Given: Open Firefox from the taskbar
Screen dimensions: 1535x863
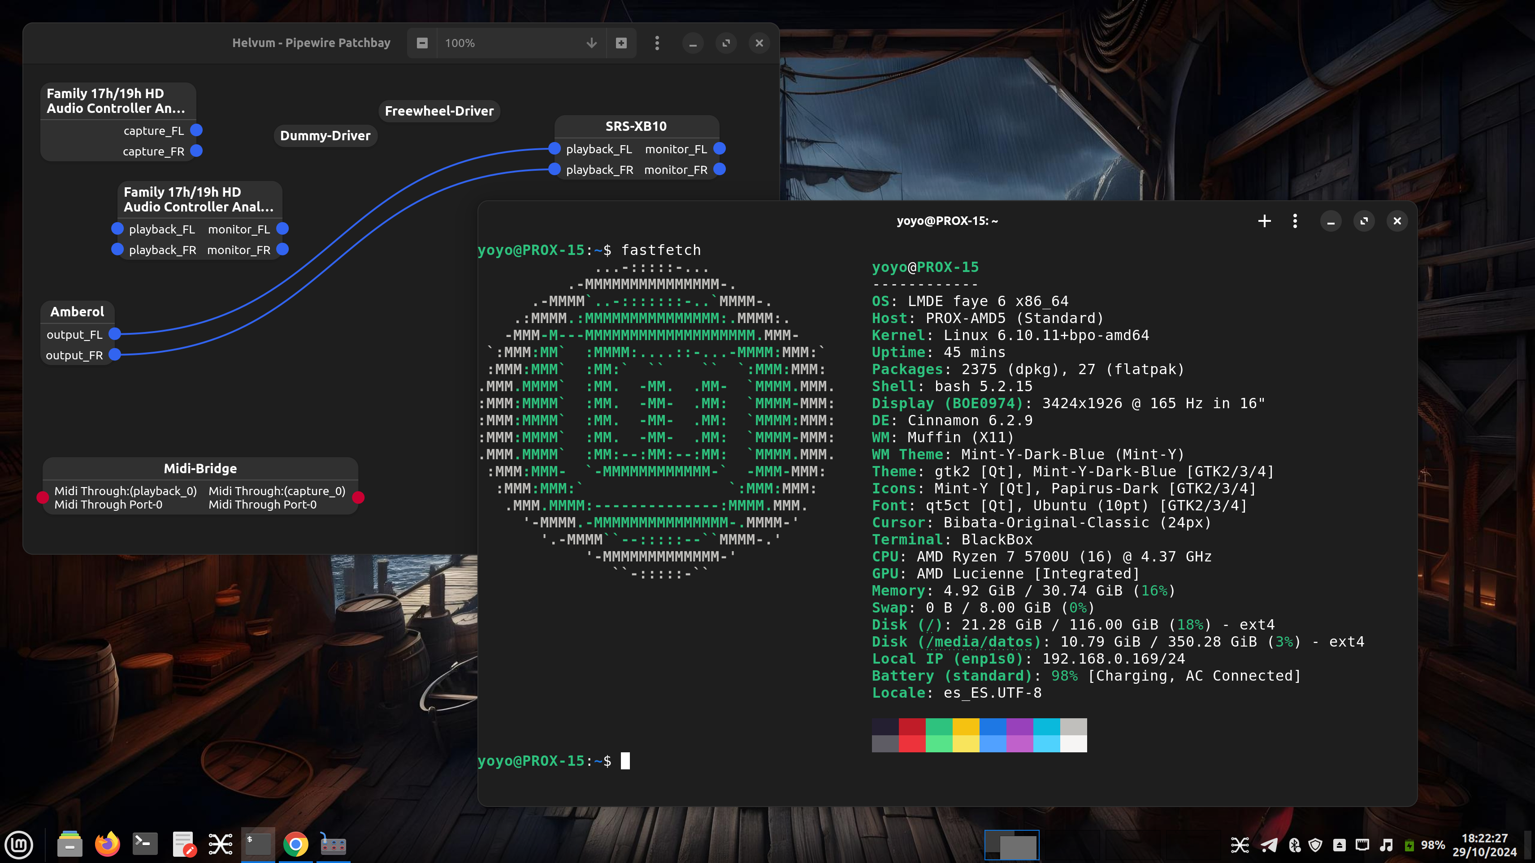Looking at the screenshot, I should 107,844.
